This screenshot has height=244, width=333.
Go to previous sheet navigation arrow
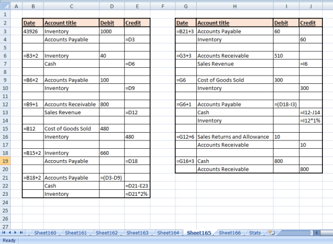point(10,233)
